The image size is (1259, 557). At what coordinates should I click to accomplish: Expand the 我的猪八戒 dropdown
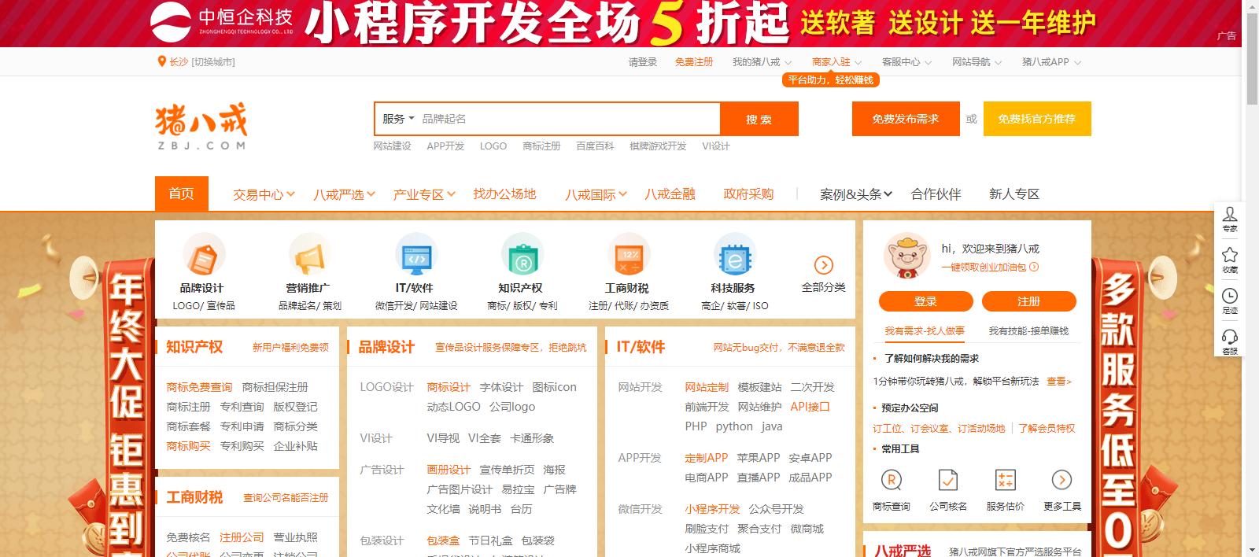coord(761,62)
